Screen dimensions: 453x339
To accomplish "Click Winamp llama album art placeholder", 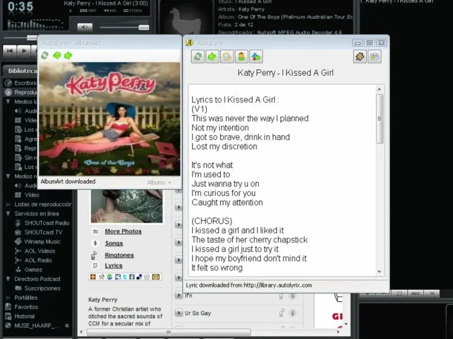I will point(185,21).
